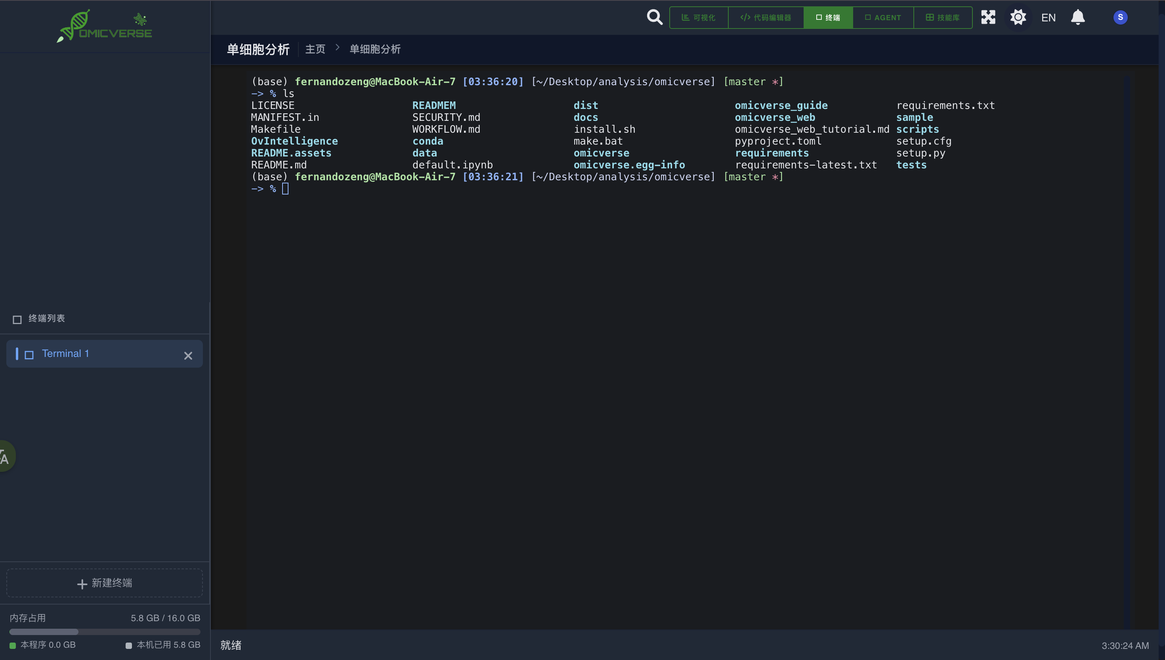Go to 主页 breadcrumb link
The image size is (1165, 660).
[315, 49]
